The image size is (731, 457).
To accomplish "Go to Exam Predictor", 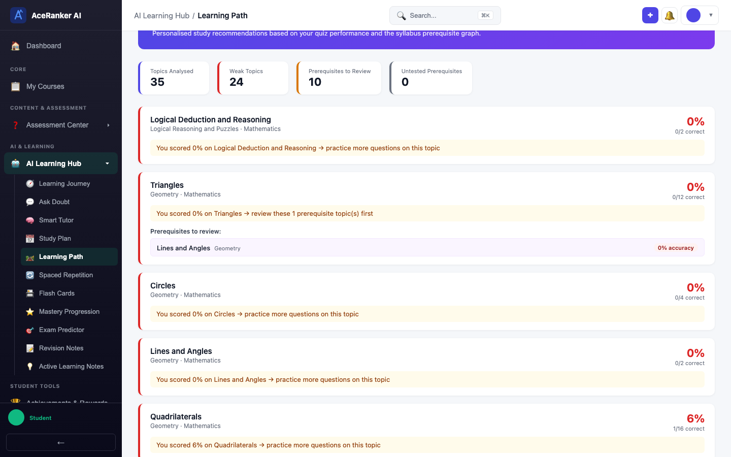I will [69, 330].
